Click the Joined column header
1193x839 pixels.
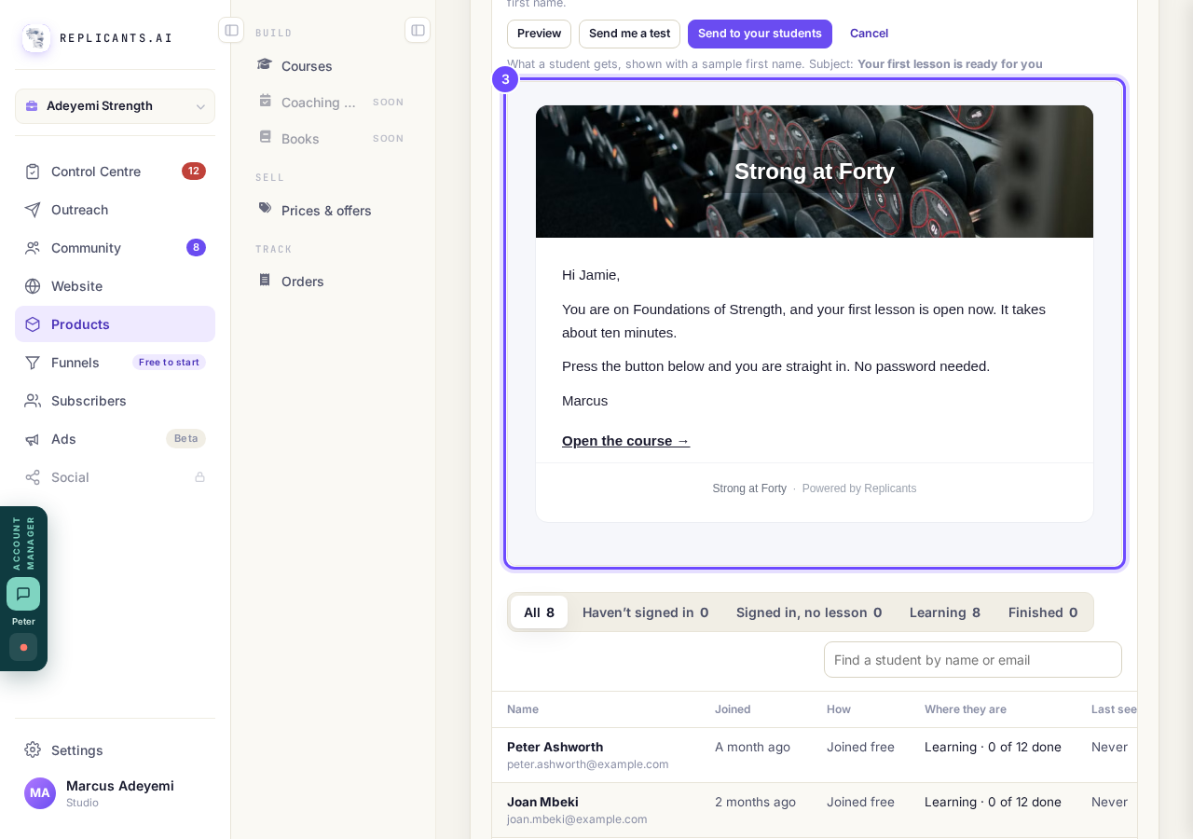(733, 709)
